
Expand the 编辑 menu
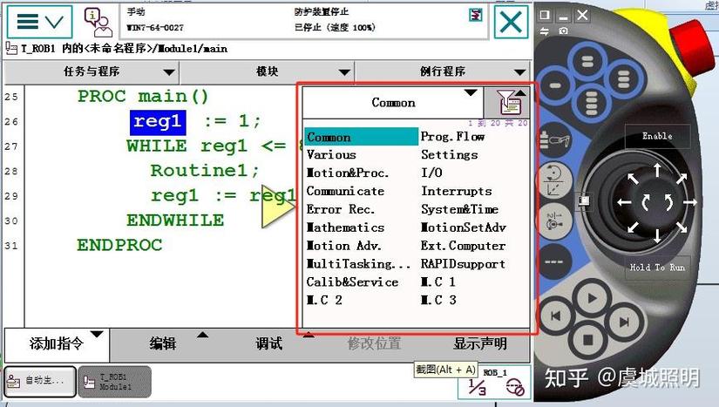tap(163, 343)
